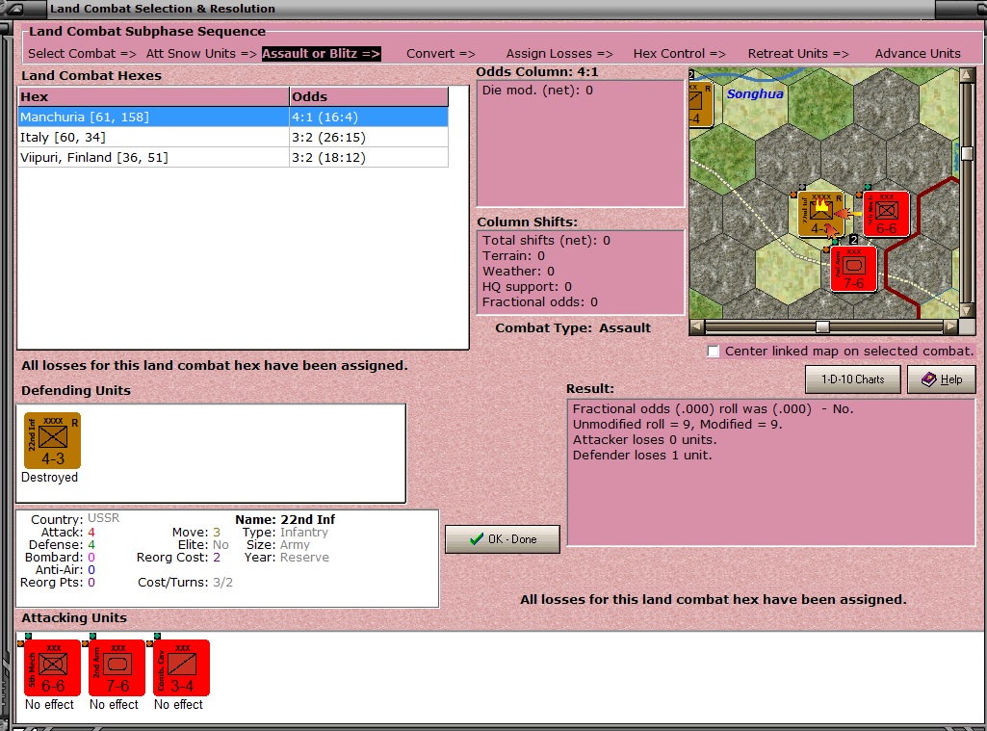Click the Select Combat subphase
The image size is (987, 731).
pyautogui.click(x=82, y=54)
